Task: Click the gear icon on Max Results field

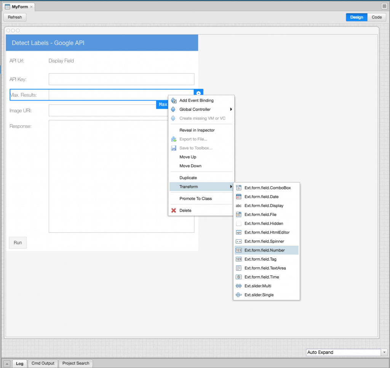Action: point(198,93)
